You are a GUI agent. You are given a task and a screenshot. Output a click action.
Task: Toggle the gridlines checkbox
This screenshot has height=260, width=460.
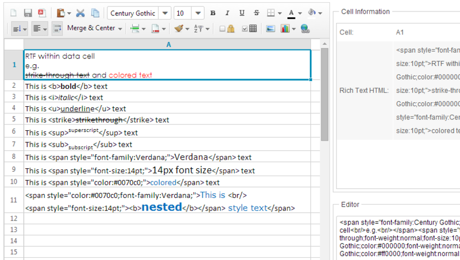(x=245, y=29)
